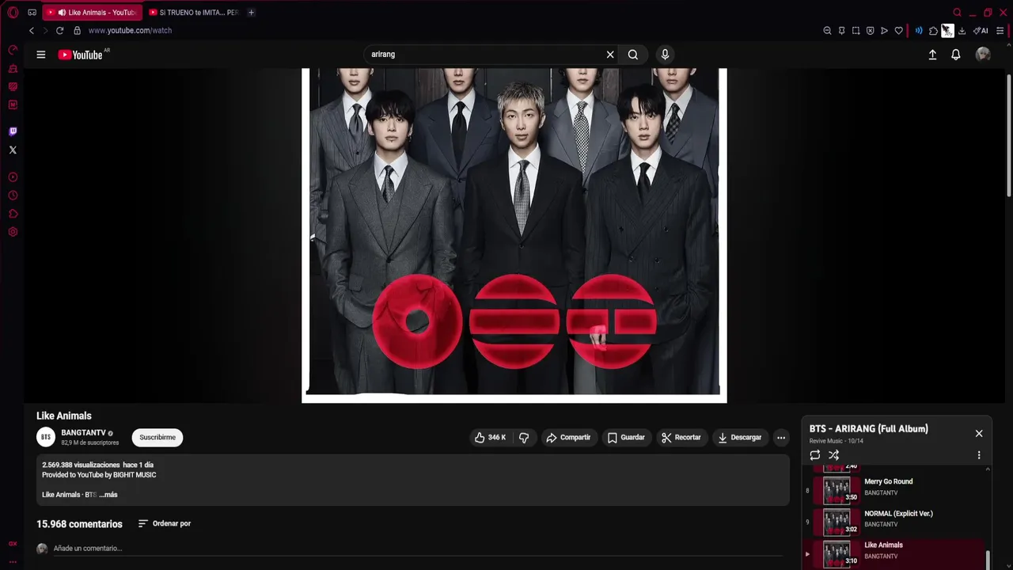Toggle playlist loop
Viewport: 1013px width, 570px height.
click(x=815, y=455)
